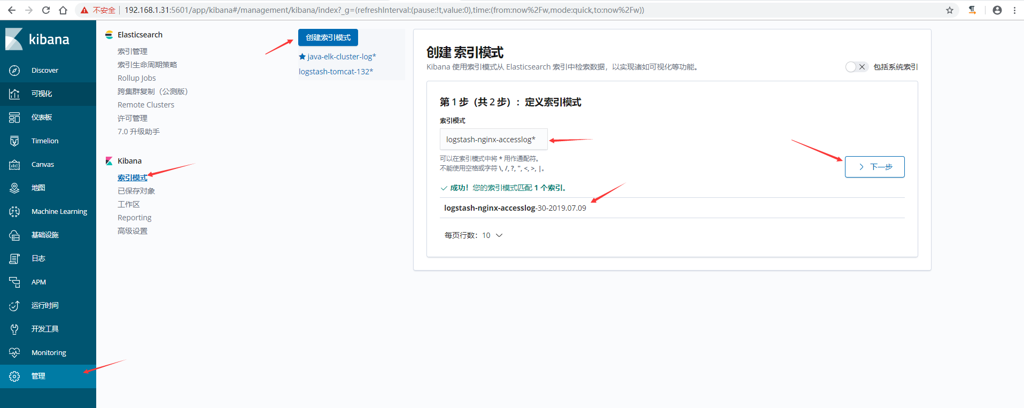This screenshot has width=1024, height=408.
Task: Open the Canvas easel icon
Action: point(14,165)
